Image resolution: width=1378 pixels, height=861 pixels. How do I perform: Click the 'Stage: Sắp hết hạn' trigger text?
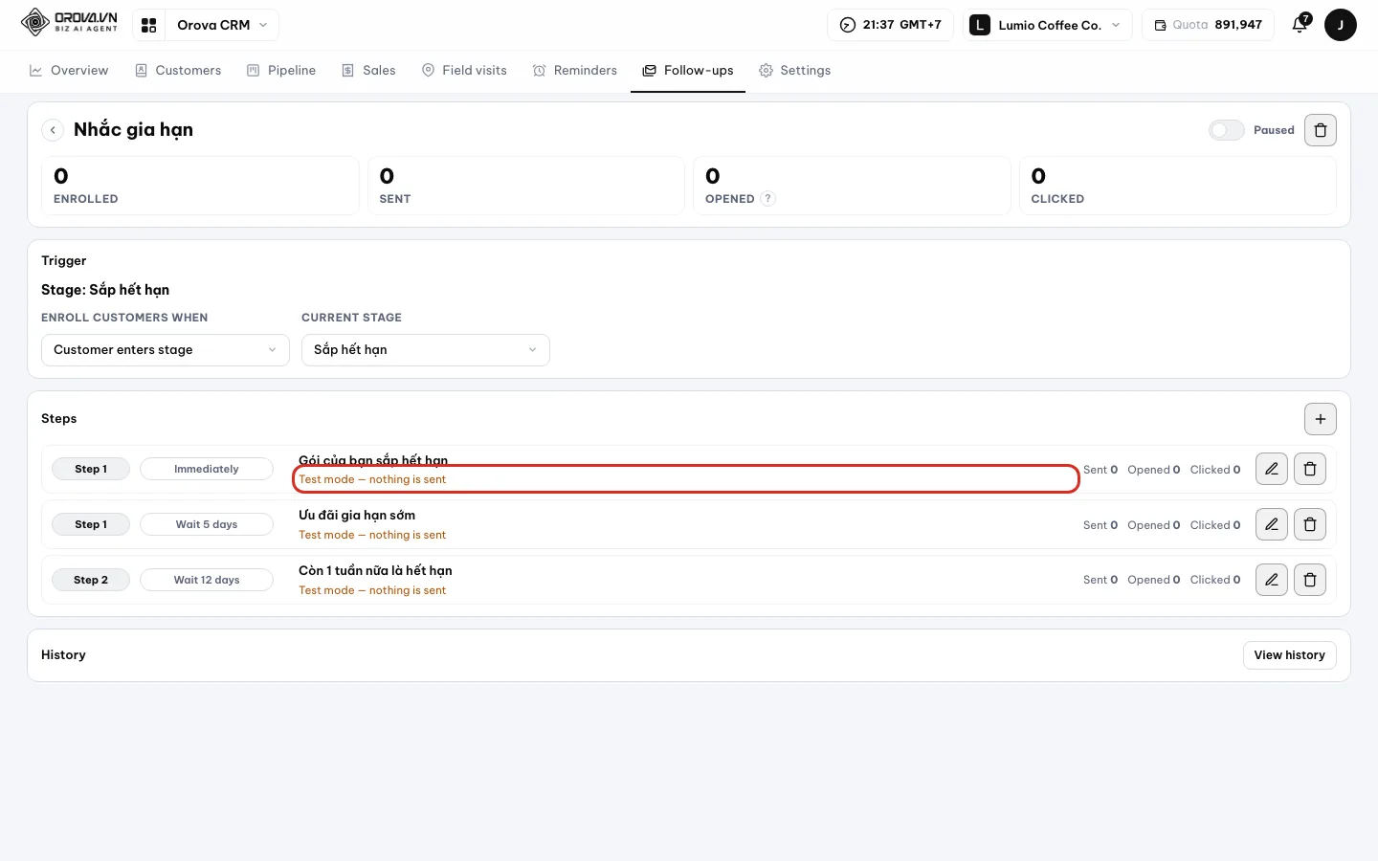[x=105, y=290]
